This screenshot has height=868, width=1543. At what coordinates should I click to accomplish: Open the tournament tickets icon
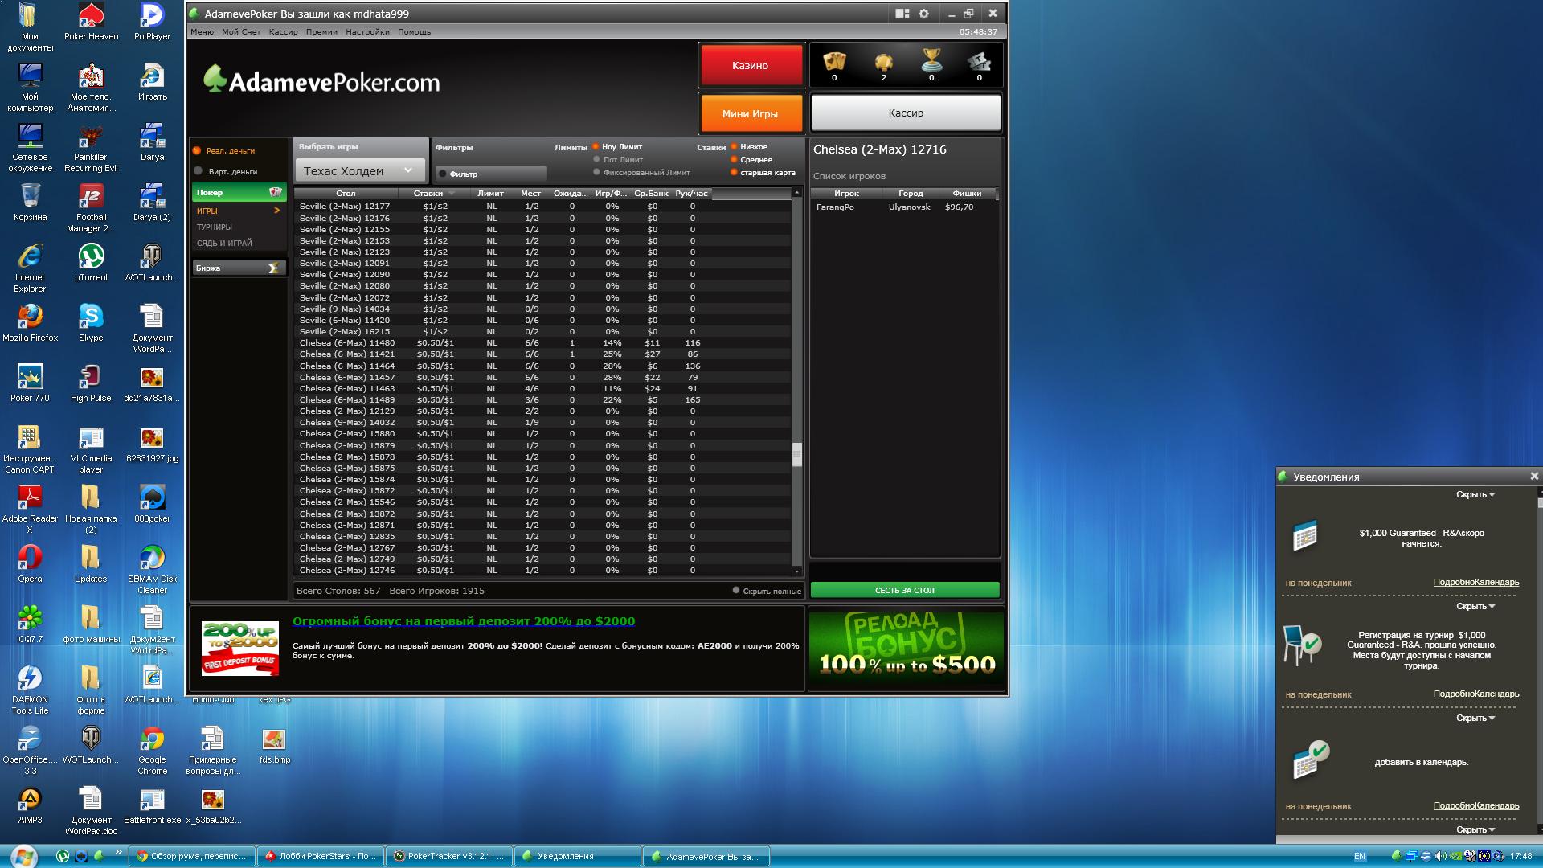pos(979,61)
